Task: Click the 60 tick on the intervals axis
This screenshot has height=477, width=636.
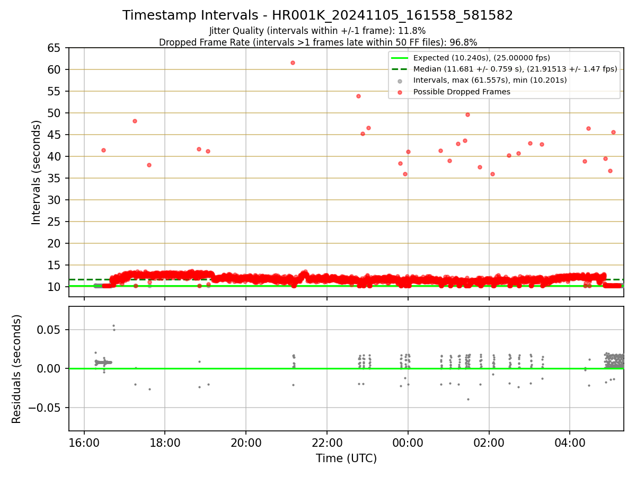Action: [55, 69]
